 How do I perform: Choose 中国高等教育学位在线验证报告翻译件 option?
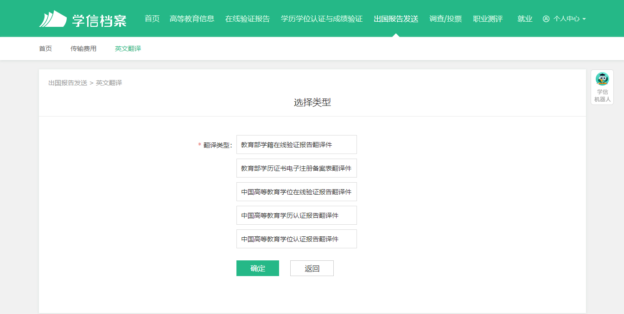tap(296, 192)
